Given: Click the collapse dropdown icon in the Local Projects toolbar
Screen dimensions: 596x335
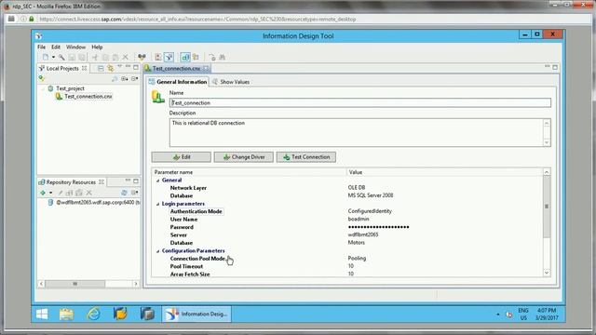Looking at the screenshot, I should tap(134, 79).
